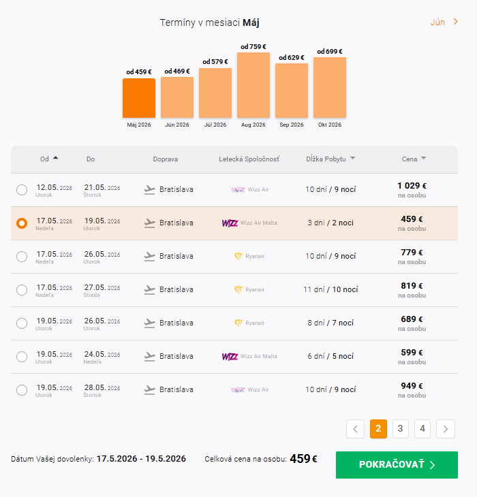Open page 3 of the results
Viewport: 477px width, 497px height.
pyautogui.click(x=400, y=428)
